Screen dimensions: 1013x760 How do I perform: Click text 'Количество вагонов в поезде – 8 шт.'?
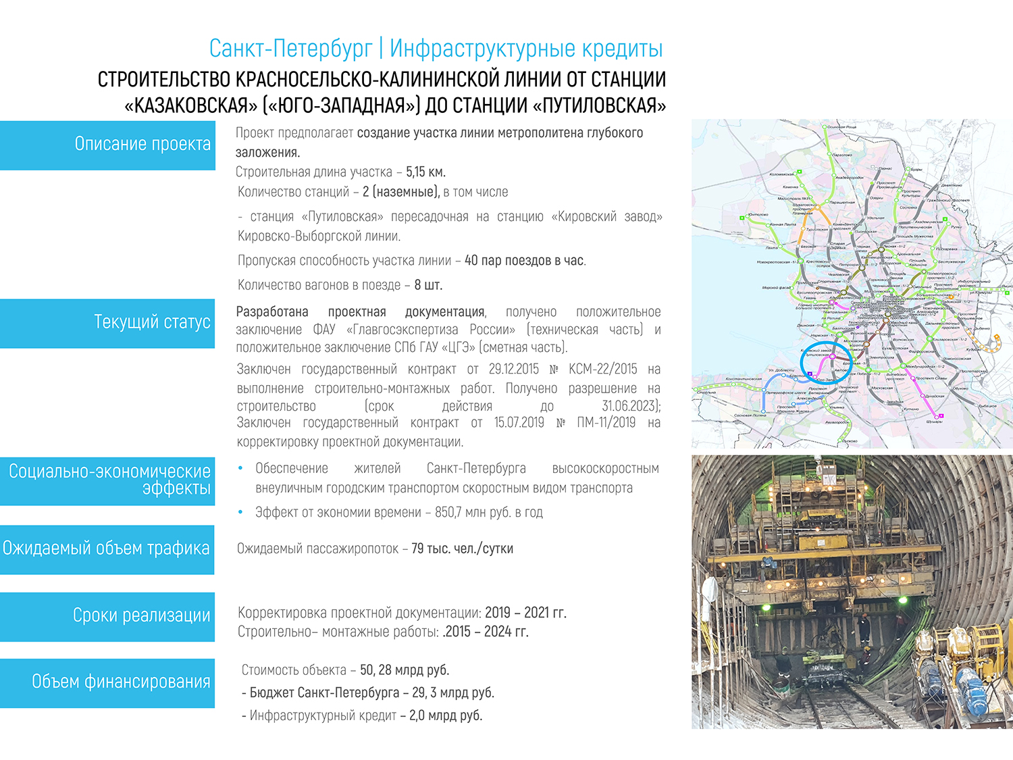coord(340,285)
